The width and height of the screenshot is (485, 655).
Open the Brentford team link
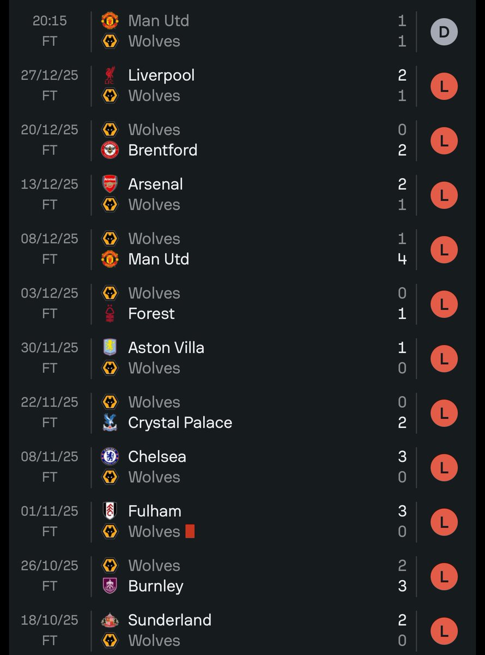pos(163,150)
